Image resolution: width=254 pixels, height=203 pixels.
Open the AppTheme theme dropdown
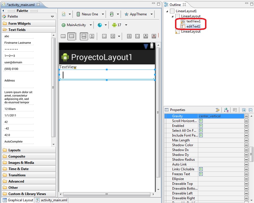[x=138, y=14]
